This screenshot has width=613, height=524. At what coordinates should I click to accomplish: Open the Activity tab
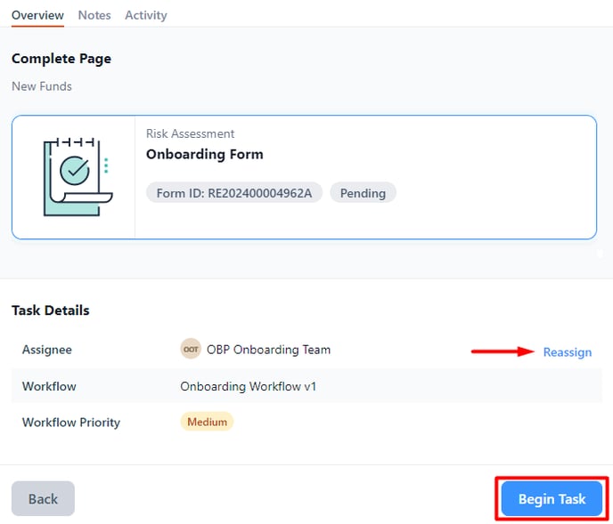coord(146,15)
